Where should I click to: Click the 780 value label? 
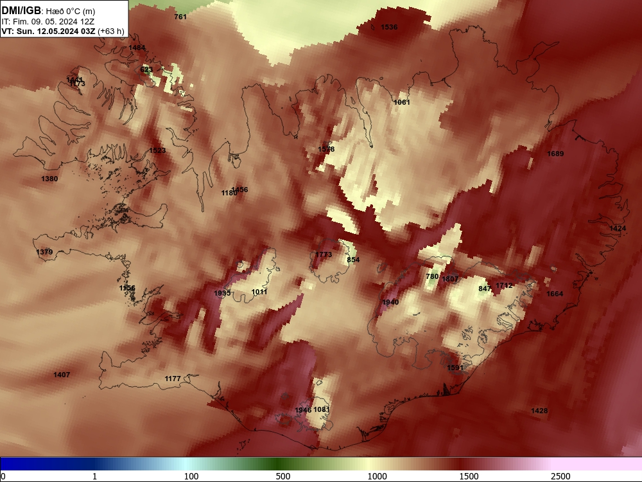(x=432, y=276)
